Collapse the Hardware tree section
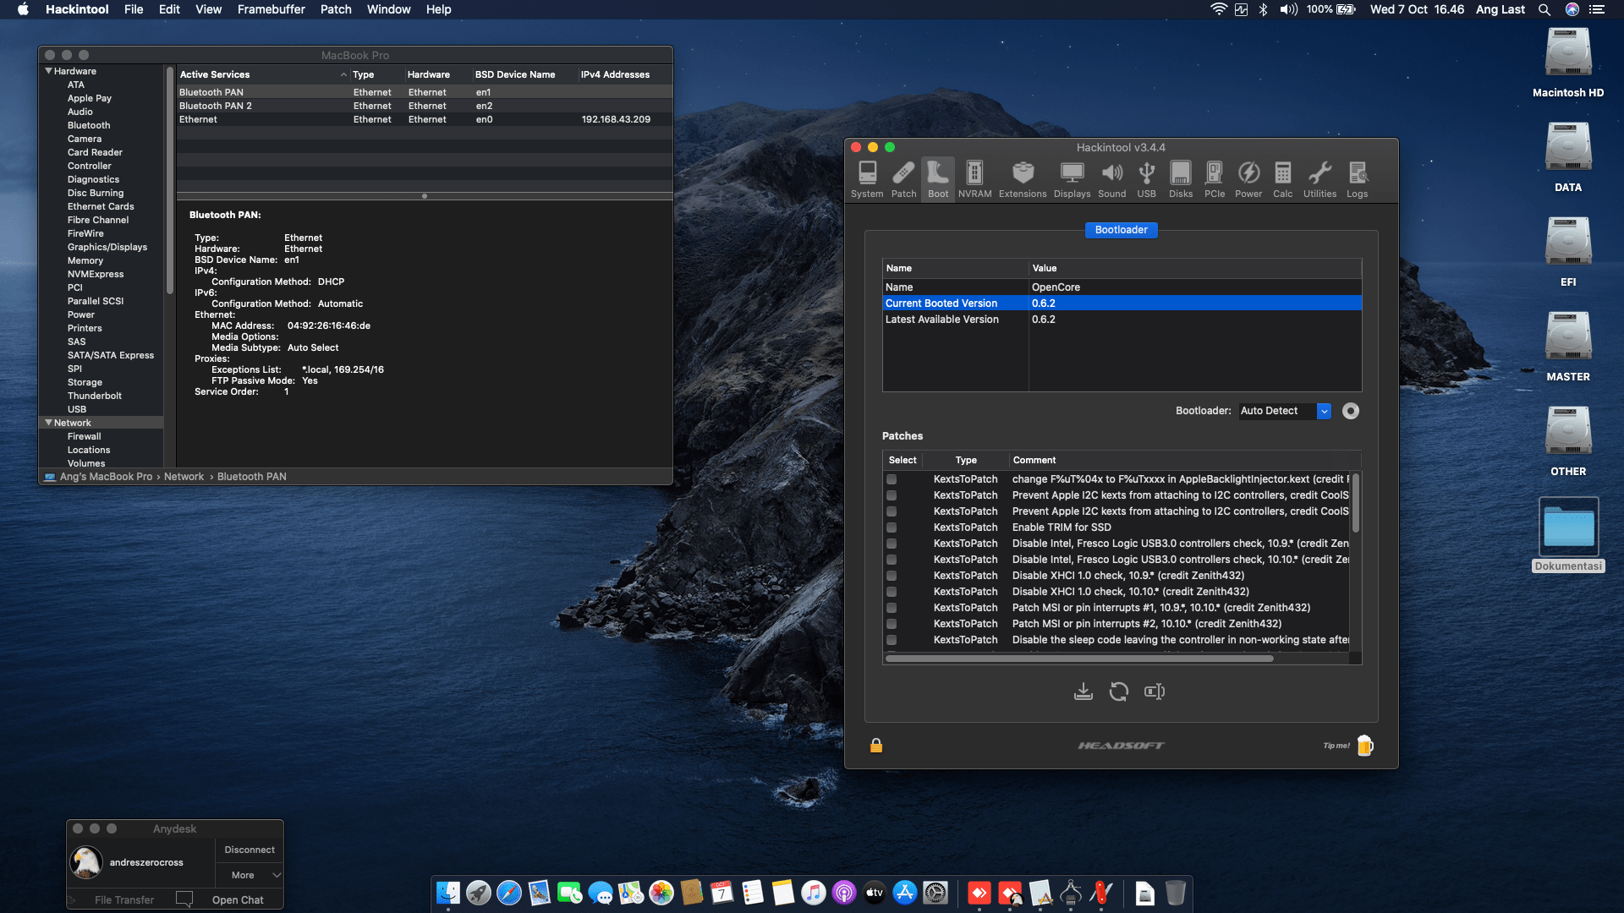1624x913 pixels. pyautogui.click(x=49, y=71)
